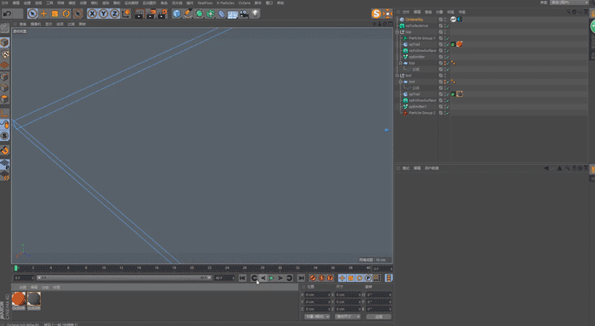
Task: Click the orange S plugin icon
Action: (377, 14)
